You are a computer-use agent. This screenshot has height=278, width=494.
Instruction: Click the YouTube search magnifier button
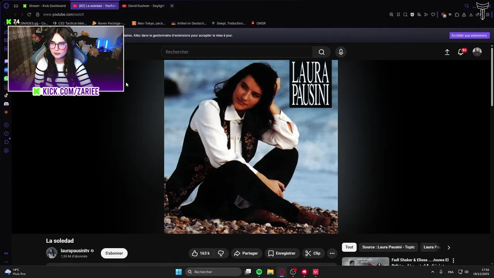(321, 52)
